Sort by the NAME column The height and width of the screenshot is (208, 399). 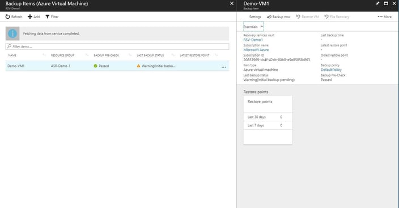[12, 55]
